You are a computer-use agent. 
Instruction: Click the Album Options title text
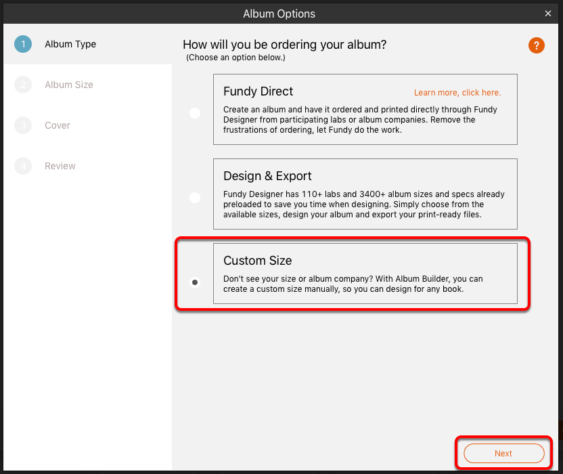coord(279,14)
